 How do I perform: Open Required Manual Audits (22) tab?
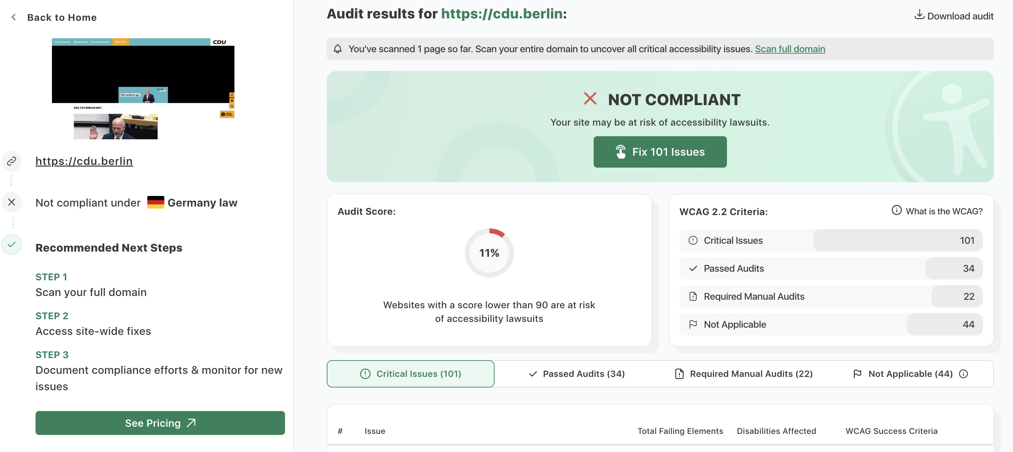[743, 374]
